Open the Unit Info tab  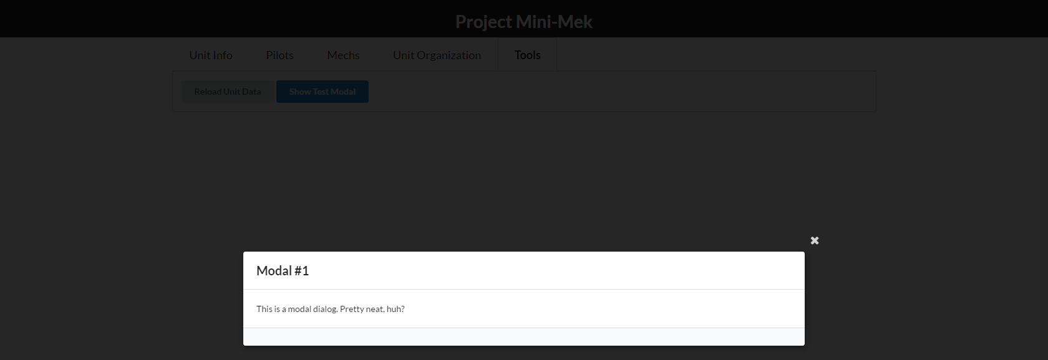pos(211,55)
